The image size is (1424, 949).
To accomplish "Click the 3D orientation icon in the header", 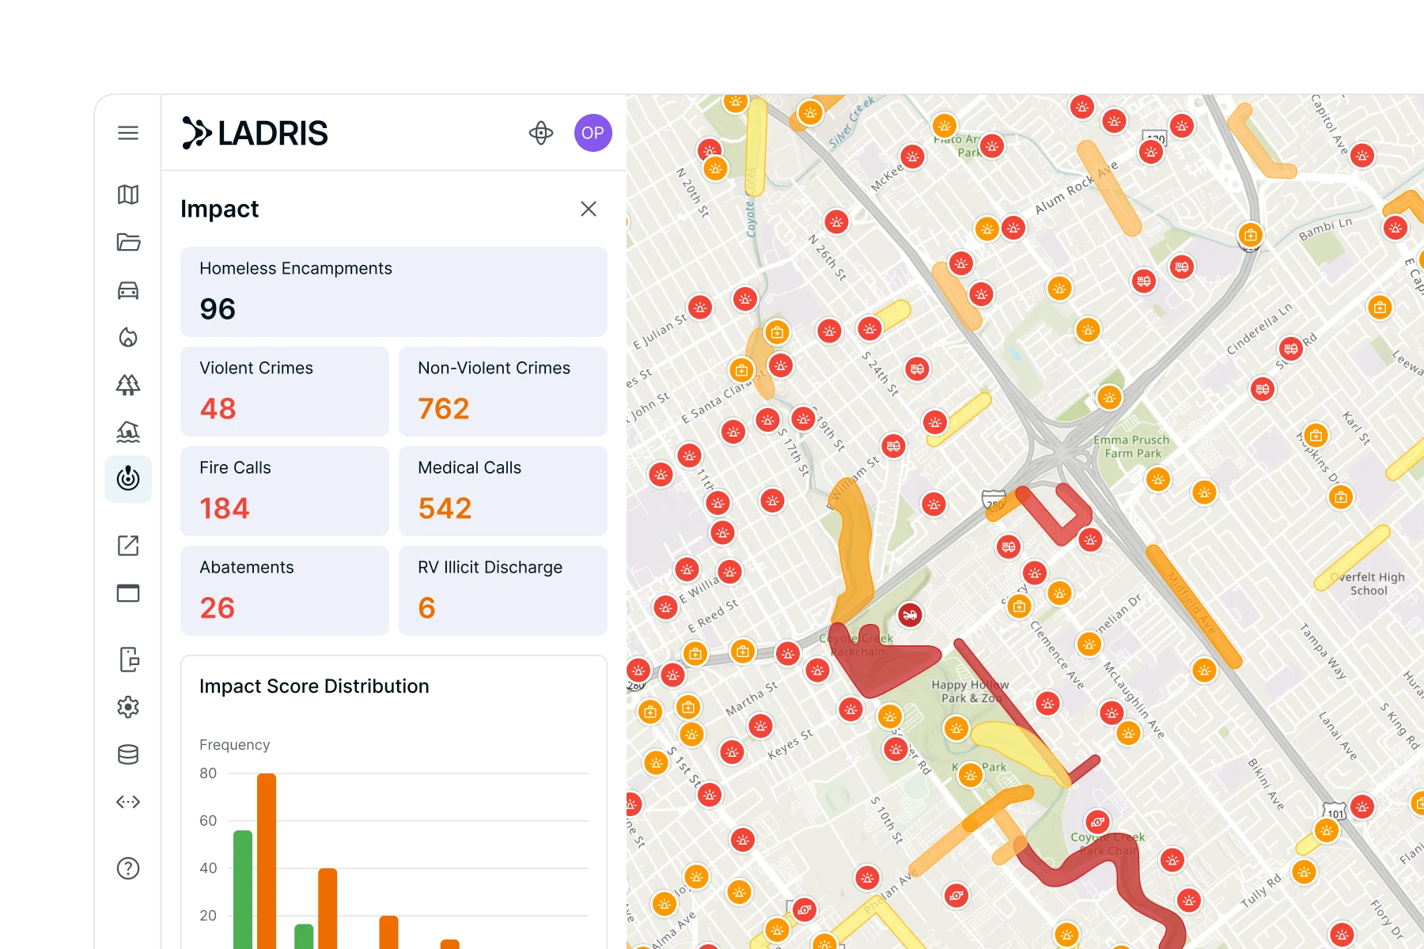I will (x=542, y=133).
